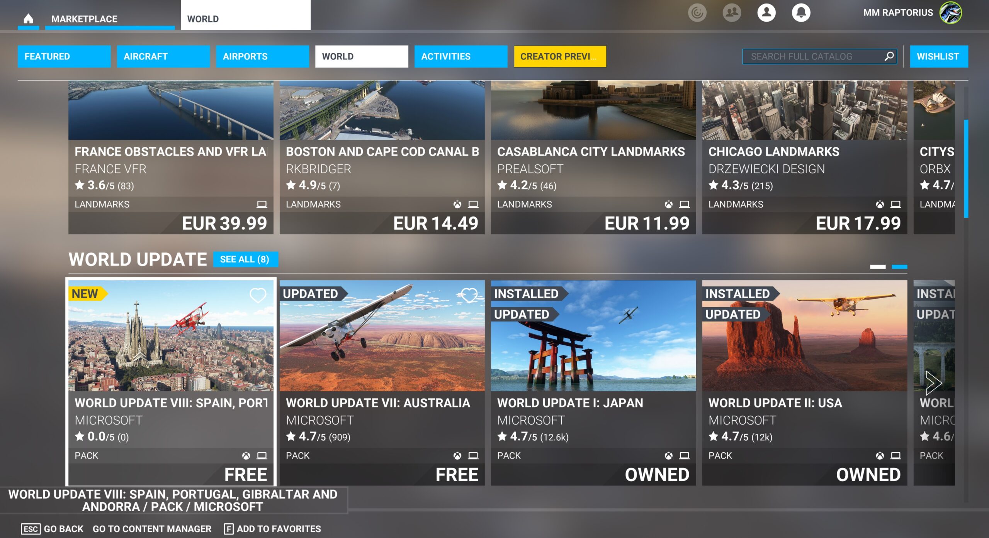The image size is (989, 538).
Task: Open the friends group icon
Action: pyautogui.click(x=732, y=13)
